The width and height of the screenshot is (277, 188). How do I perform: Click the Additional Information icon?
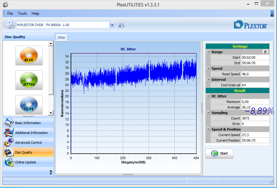pos(9,132)
